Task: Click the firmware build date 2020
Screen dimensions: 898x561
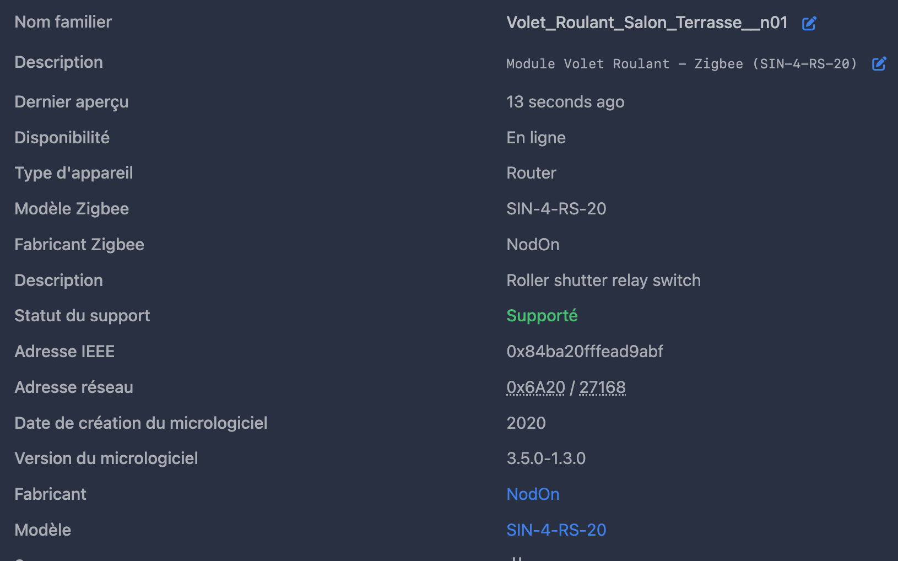Action: point(526,423)
